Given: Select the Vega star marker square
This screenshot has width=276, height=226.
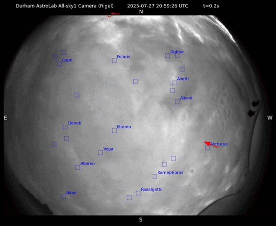Looking at the screenshot, I should [101, 152].
